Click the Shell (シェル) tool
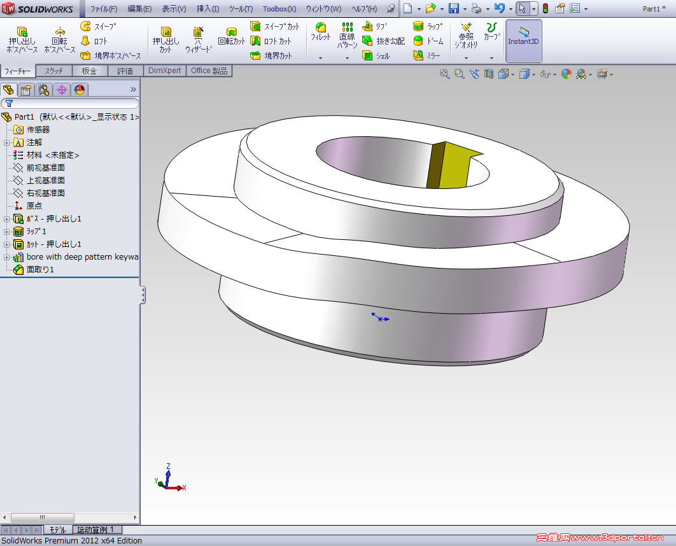This screenshot has height=546, width=676. point(376,55)
